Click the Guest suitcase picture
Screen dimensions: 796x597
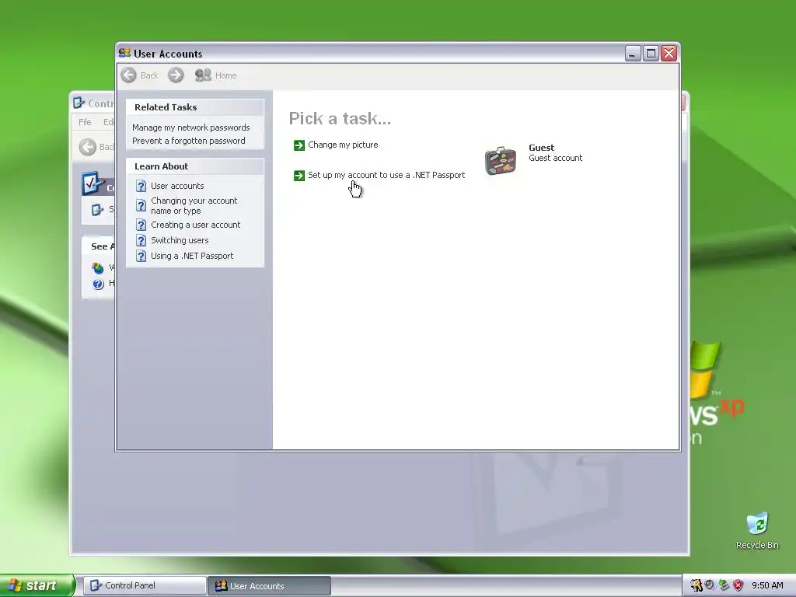click(x=501, y=160)
